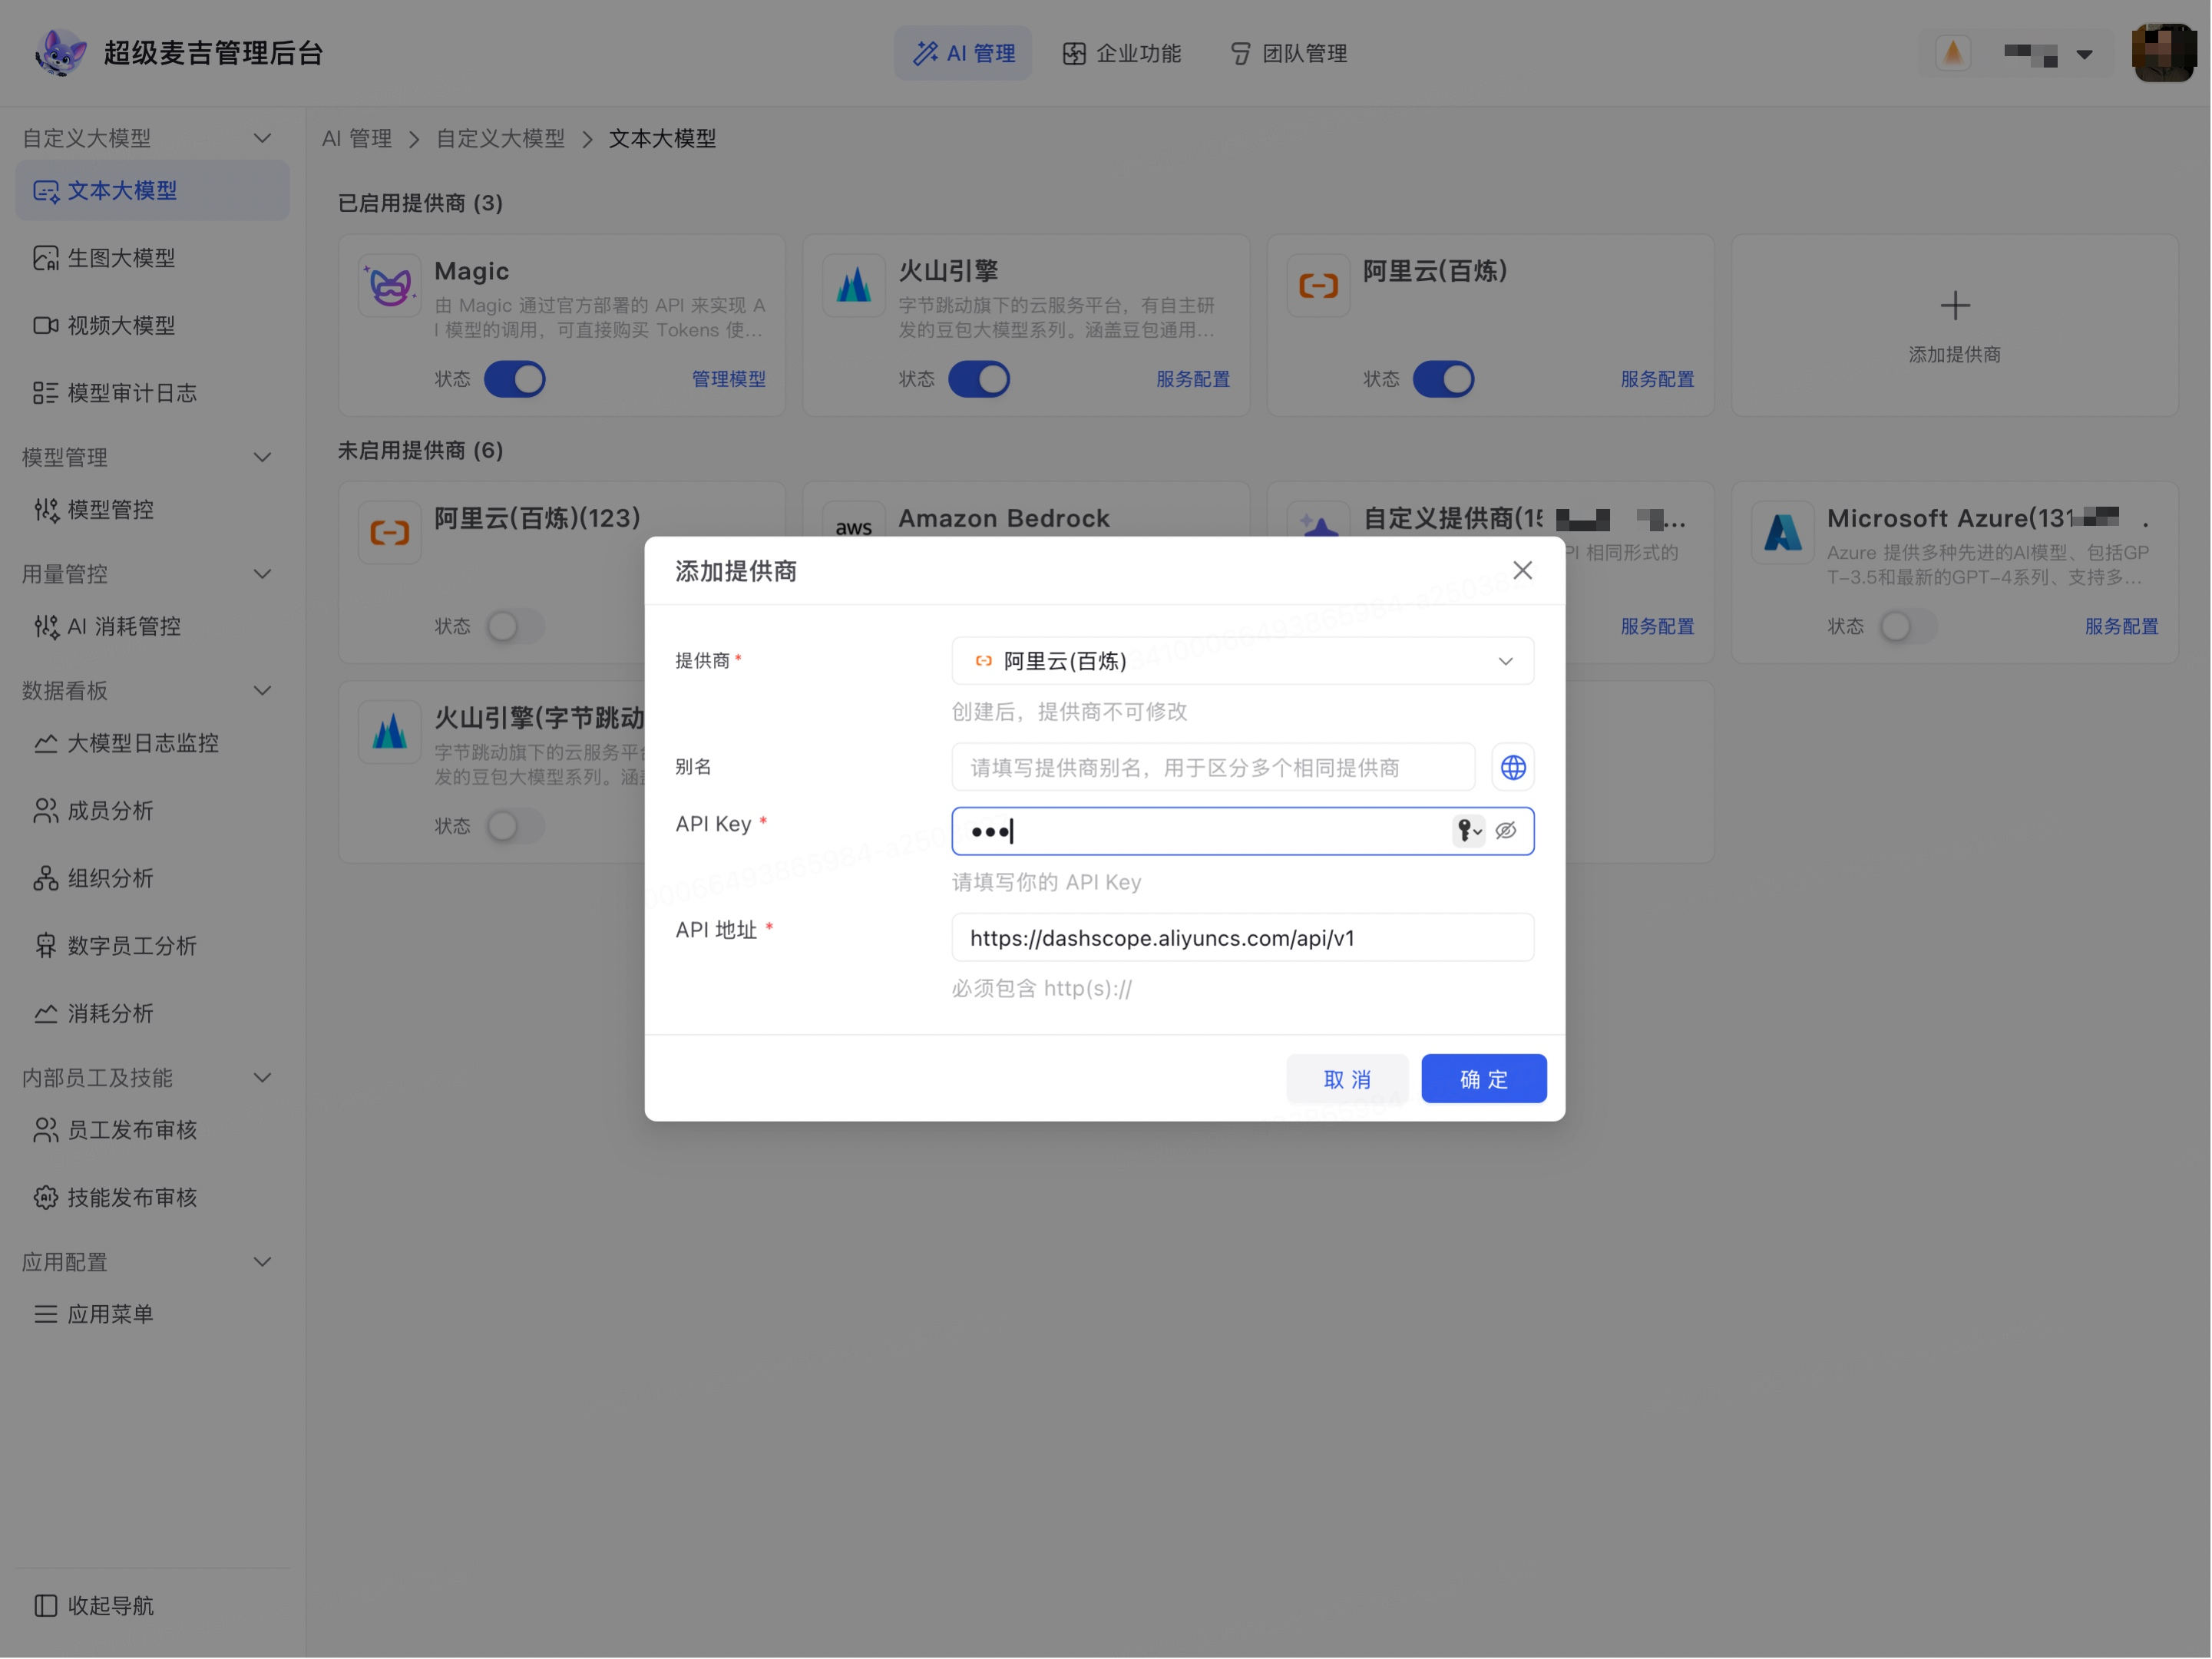Collapse the 应用配置 sidebar section
The width and height of the screenshot is (2212, 1659).
[x=262, y=1261]
